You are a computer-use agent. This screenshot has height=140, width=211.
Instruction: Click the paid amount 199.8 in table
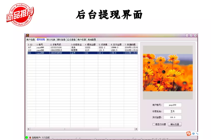pyautogui.click(x=114, y=53)
